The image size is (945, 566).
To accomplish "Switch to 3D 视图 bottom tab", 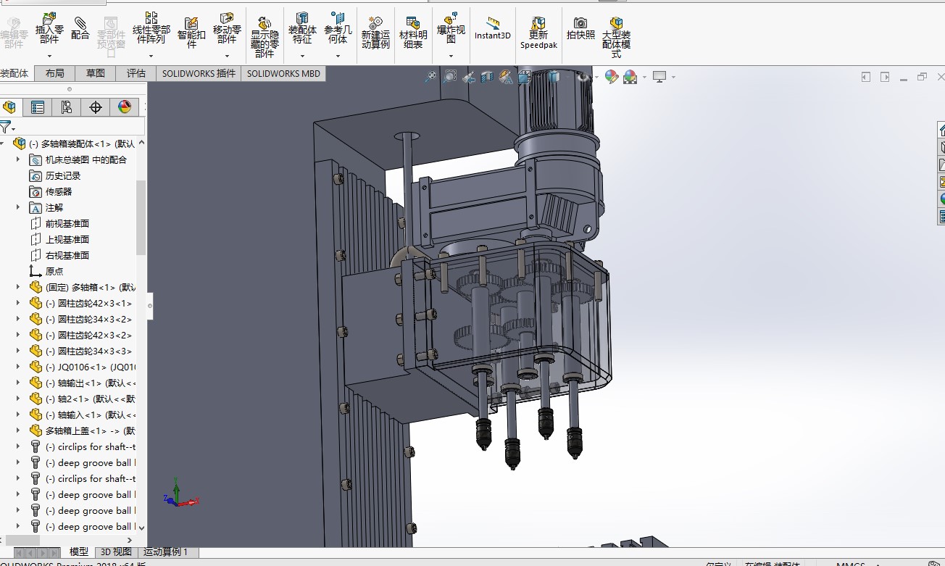I will point(116,552).
